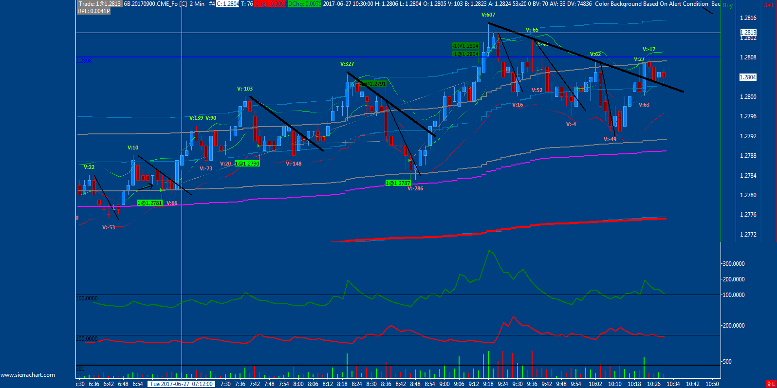The width and height of the screenshot is (777, 388).
Task: Click the blue 1.2808 line label at left
Action: [84, 60]
